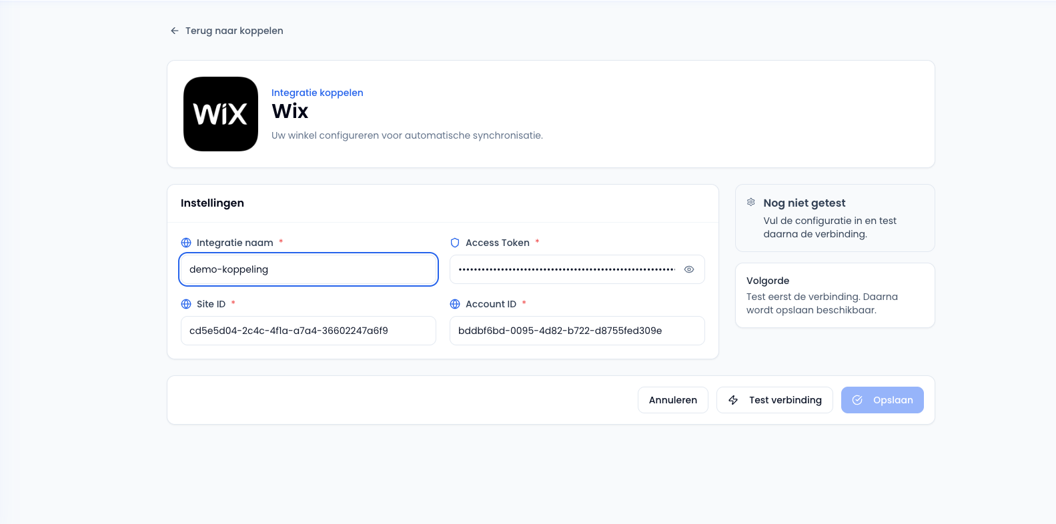Click the Site ID input field

click(308, 331)
